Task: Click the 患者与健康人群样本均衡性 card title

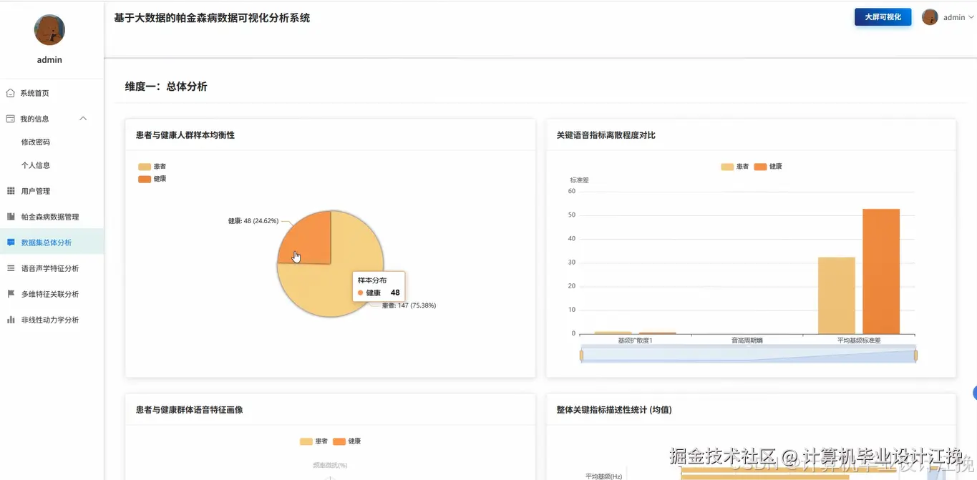Action: (185, 135)
